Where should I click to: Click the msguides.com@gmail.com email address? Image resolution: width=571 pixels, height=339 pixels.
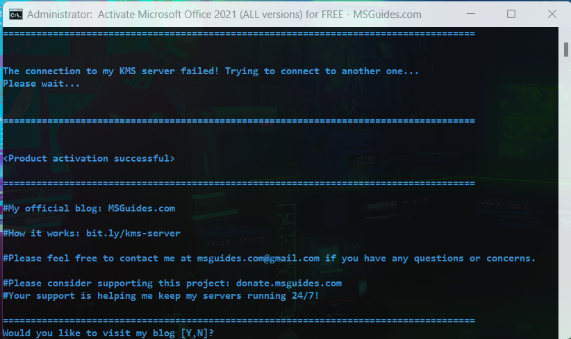coord(258,259)
